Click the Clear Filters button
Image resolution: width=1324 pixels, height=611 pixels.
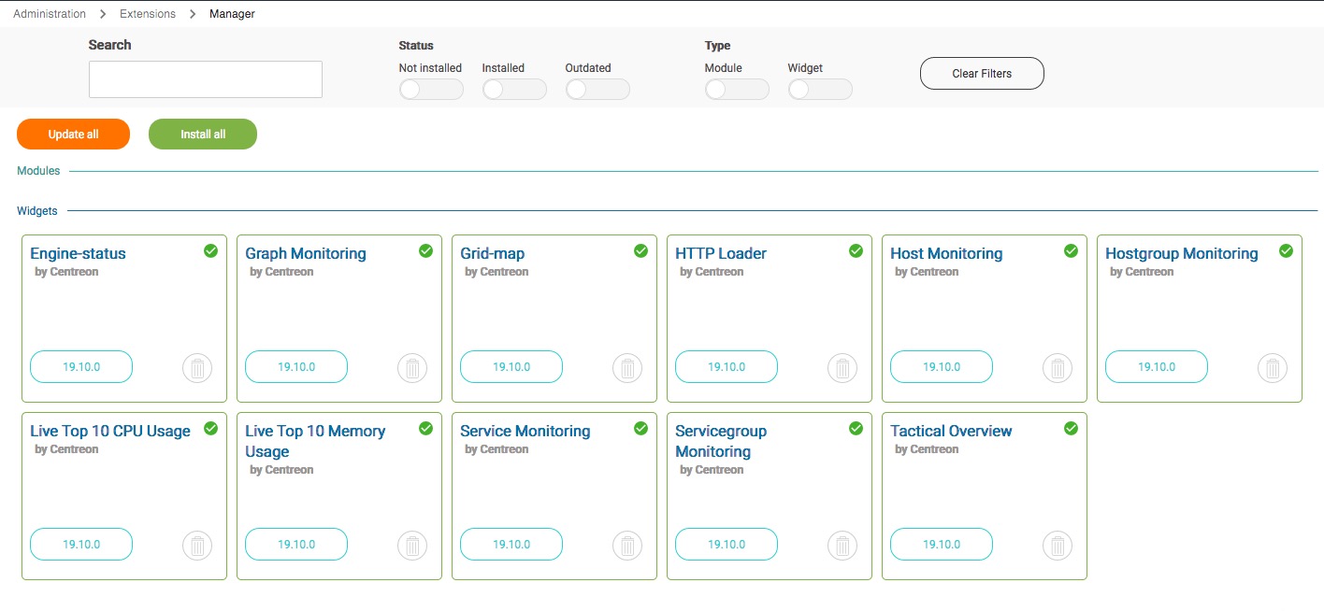(982, 74)
